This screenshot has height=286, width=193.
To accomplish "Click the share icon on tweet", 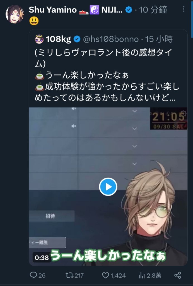I will coord(178,275).
